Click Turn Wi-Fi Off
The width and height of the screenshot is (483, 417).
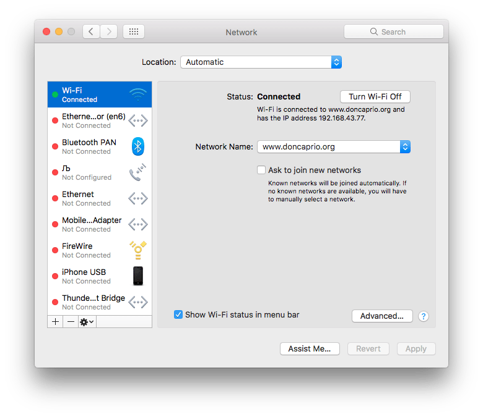click(x=375, y=96)
